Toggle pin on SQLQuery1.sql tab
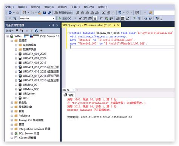Screen dimensions: 179x146 [114, 25]
